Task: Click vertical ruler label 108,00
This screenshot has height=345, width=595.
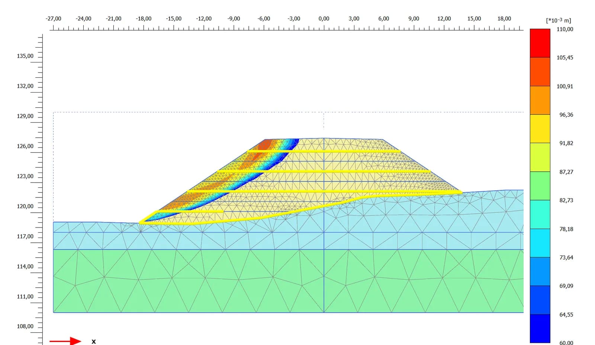Action: coord(25,326)
